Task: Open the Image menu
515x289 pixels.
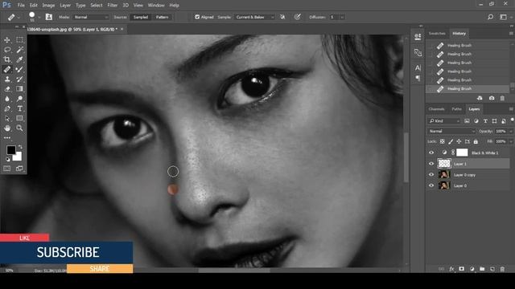Action: point(48,6)
